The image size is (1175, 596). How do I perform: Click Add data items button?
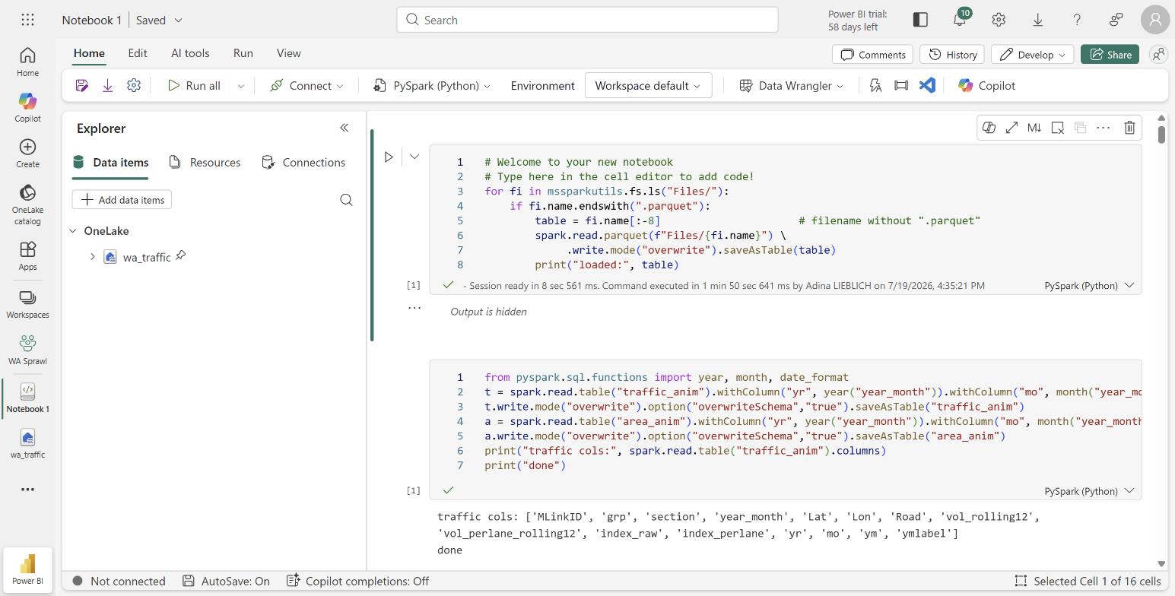click(x=122, y=200)
